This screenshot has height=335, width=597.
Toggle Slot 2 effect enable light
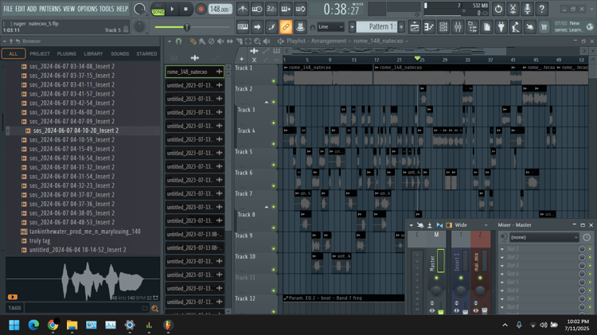click(x=590, y=257)
